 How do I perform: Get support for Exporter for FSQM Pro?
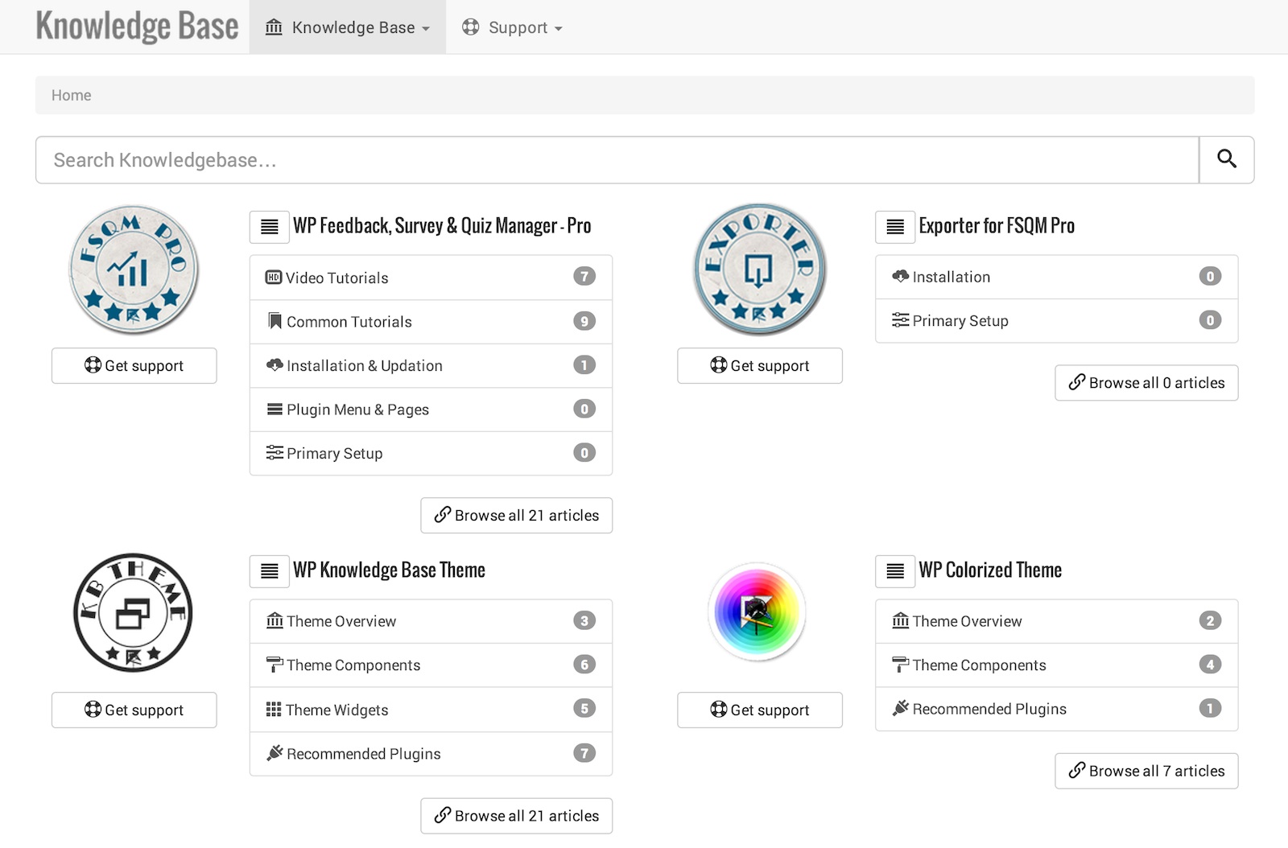(x=759, y=365)
